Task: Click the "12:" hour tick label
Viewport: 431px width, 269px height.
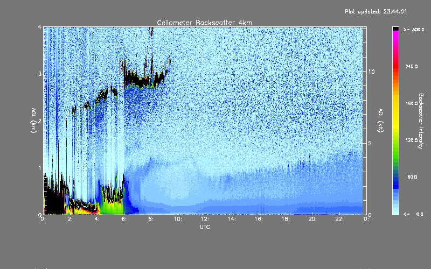Action: click(205, 219)
